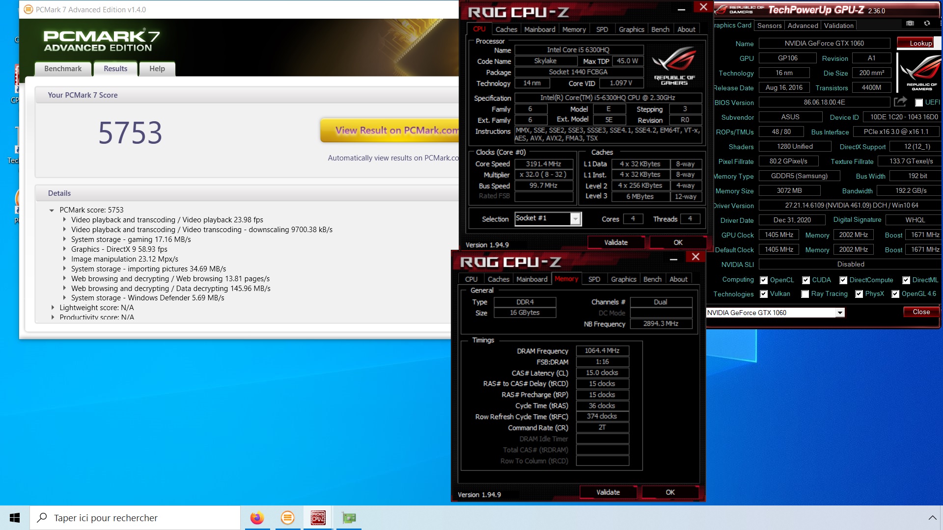Viewport: 943px width, 530px height.
Task: Close the upper ROG CPU-Z window
Action: point(703,7)
